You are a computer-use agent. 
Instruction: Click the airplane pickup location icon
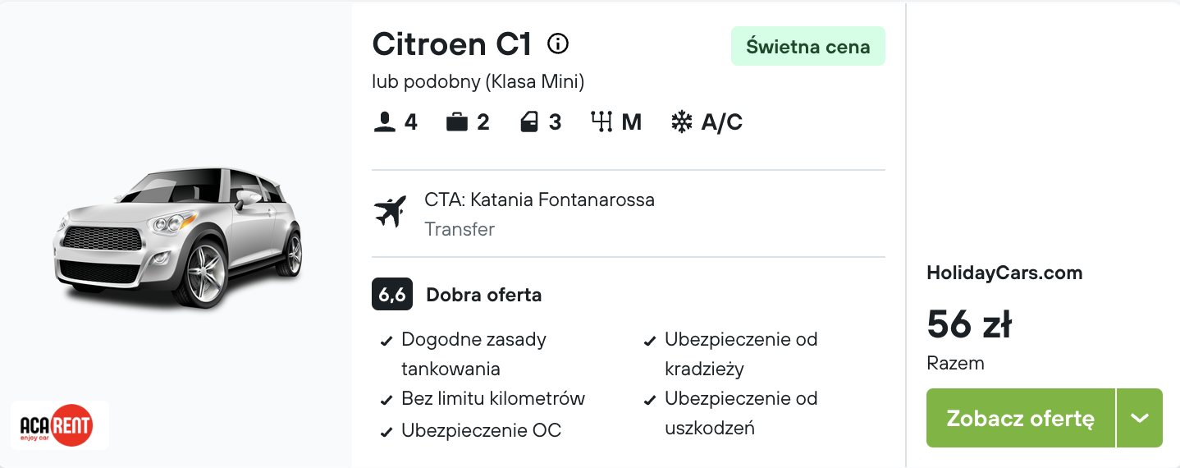[390, 212]
